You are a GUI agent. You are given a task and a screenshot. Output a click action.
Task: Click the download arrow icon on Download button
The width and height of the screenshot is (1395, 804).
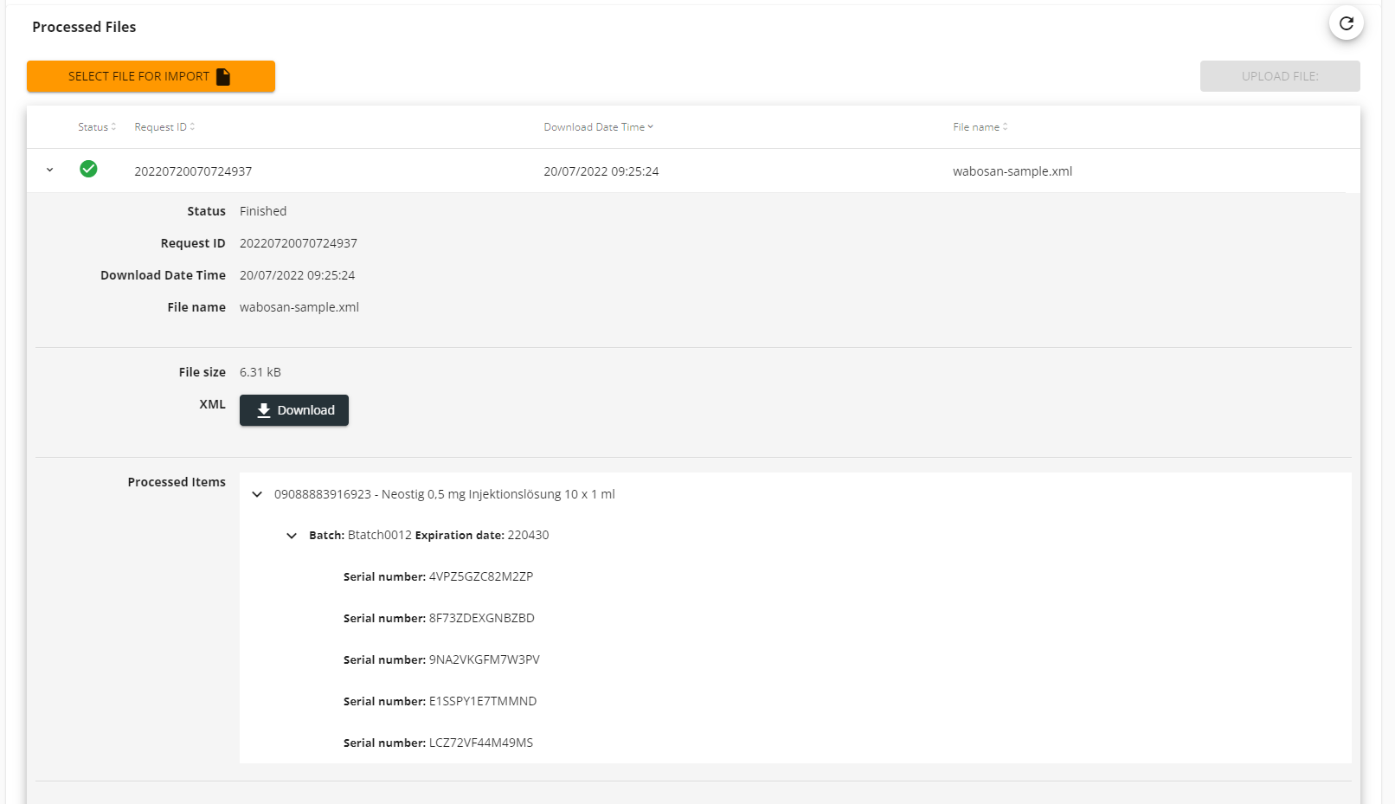click(x=264, y=410)
